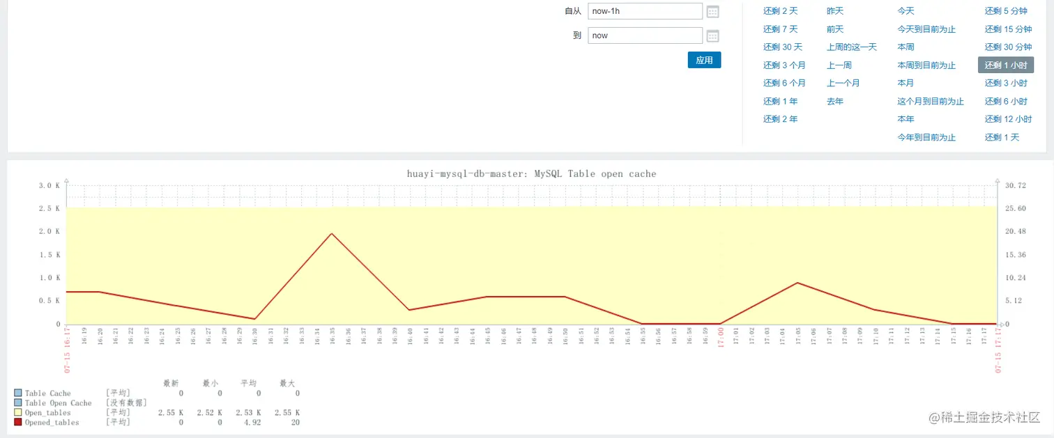Click the 3.0 K left axis label
The height and width of the screenshot is (438, 1054).
click(x=49, y=186)
